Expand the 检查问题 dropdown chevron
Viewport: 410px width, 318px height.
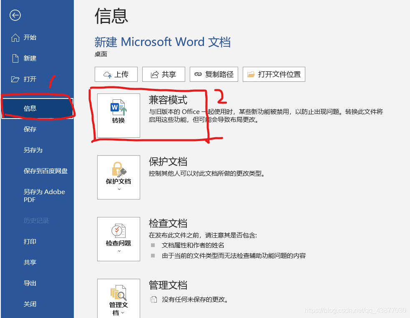tap(119, 251)
